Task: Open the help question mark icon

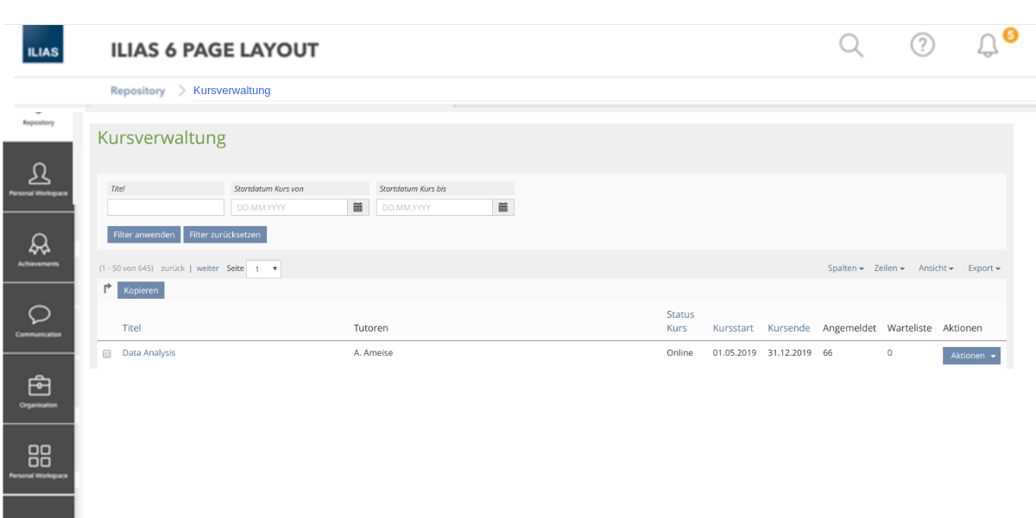Action: (x=923, y=45)
